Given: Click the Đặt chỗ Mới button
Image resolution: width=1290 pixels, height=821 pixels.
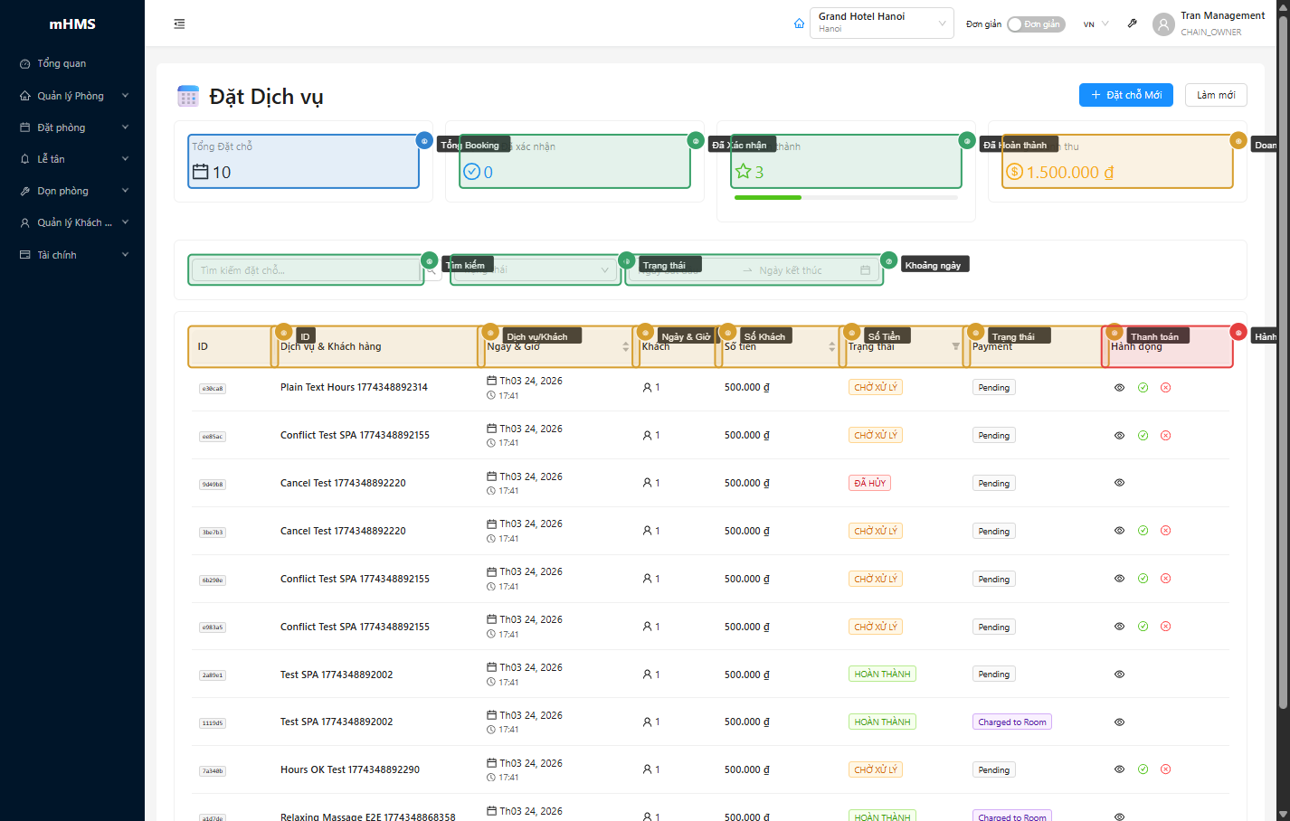Looking at the screenshot, I should [1125, 95].
